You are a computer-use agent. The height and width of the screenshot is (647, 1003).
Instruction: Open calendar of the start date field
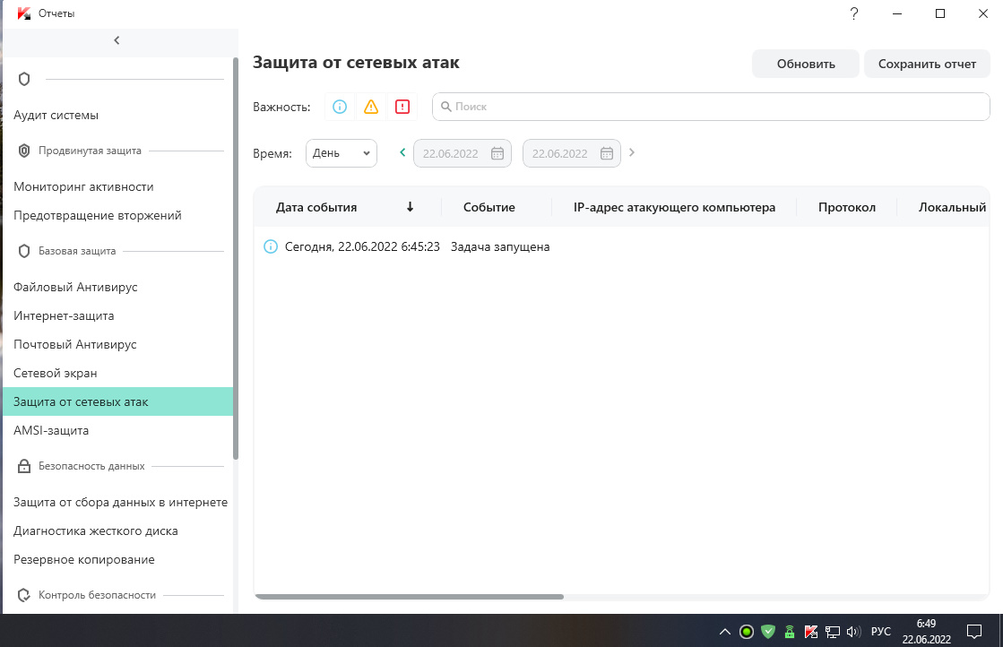click(497, 153)
